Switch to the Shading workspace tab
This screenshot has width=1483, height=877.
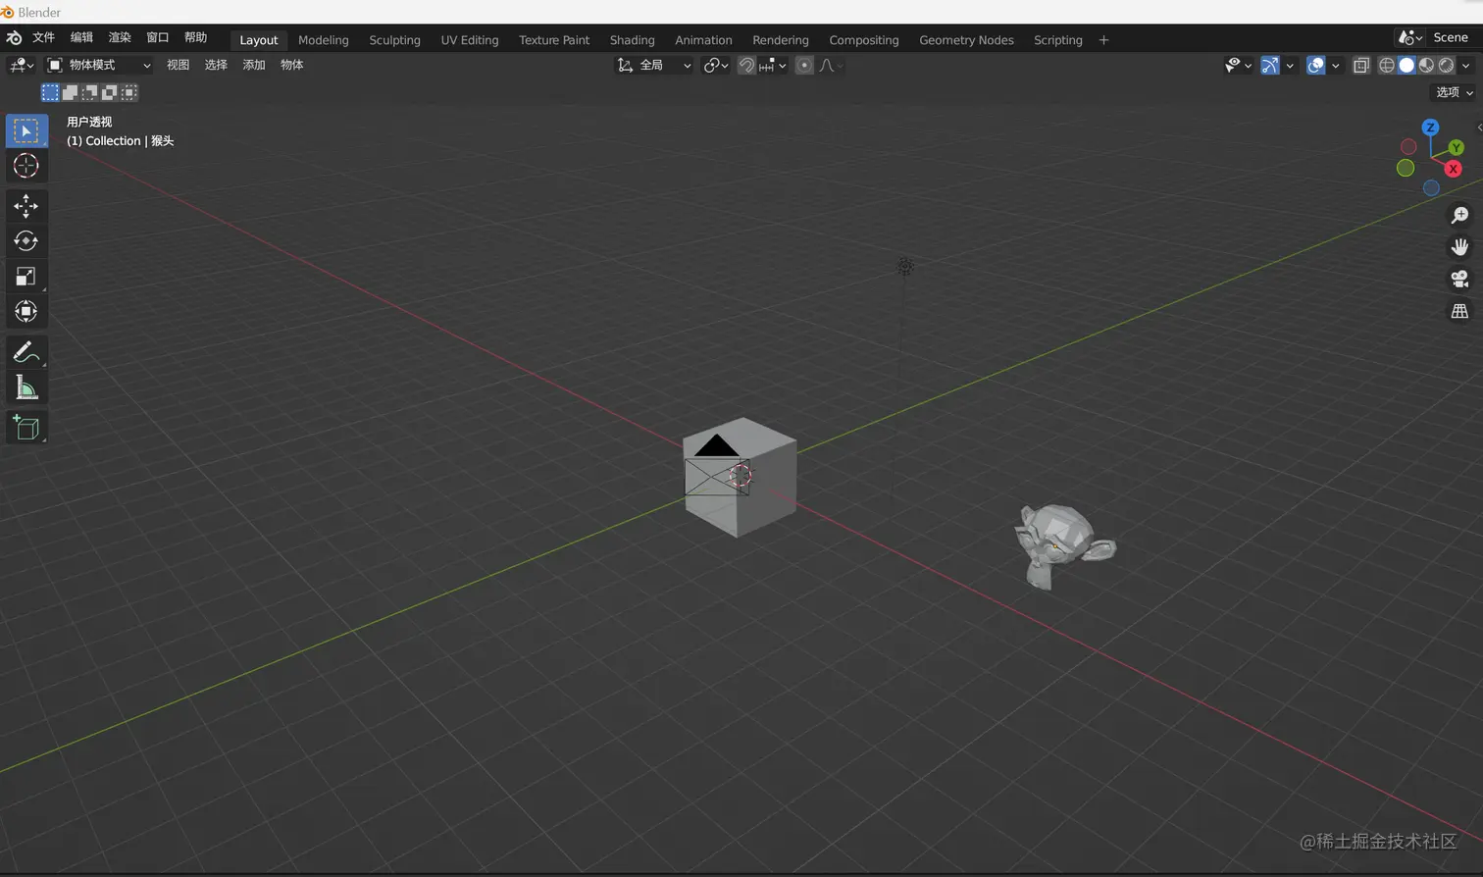point(632,40)
